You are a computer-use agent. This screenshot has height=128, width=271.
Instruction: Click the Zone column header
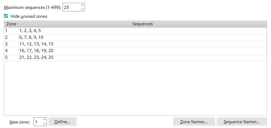11,24
